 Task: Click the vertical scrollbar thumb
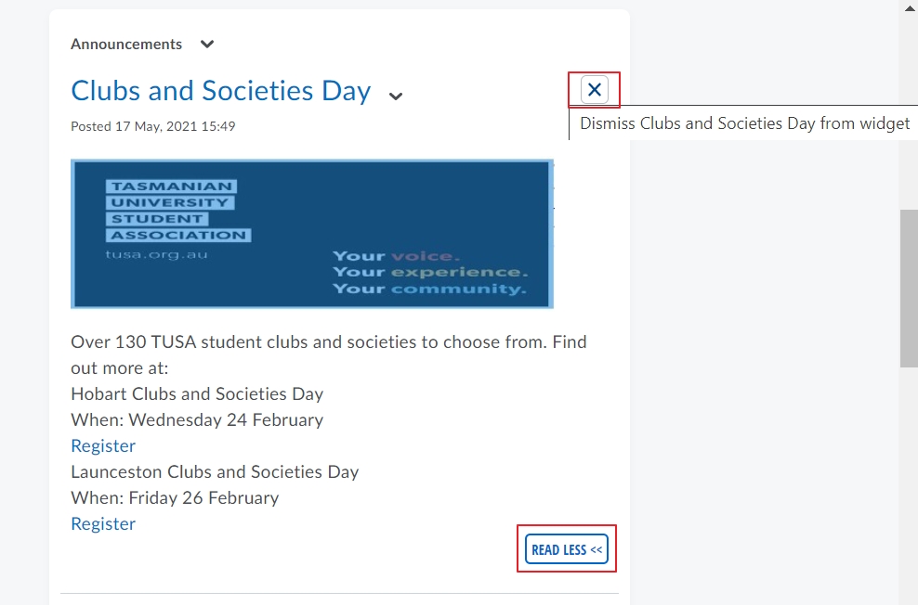[x=909, y=289]
